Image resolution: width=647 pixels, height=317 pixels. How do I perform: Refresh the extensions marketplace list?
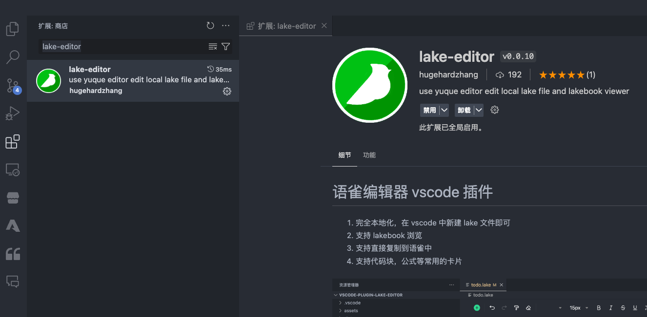coord(210,26)
